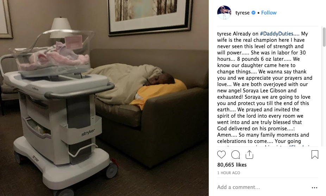The image size is (326, 196).
Task: Click the caption scrollbar thumb
Action: [324, 37]
